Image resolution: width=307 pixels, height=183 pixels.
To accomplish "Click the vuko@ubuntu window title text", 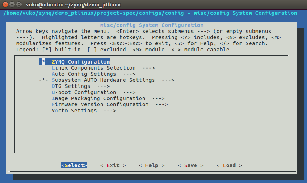I will point(73,5).
